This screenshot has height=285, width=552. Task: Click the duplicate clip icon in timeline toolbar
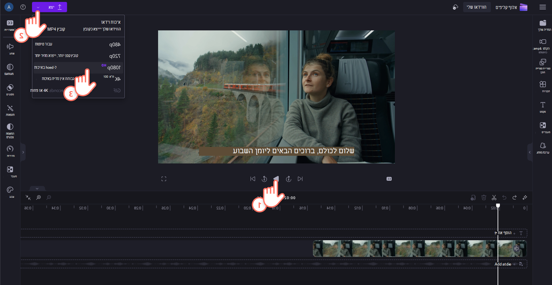pyautogui.click(x=473, y=197)
